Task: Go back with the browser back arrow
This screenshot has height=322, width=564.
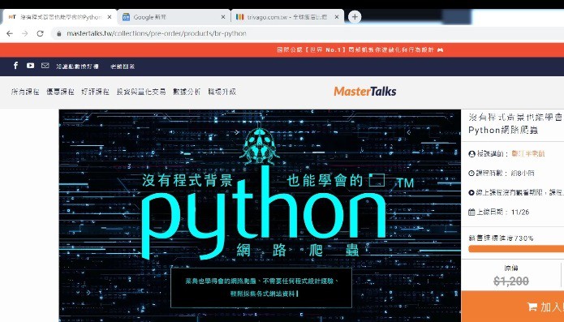Action: pyautogui.click(x=10, y=33)
